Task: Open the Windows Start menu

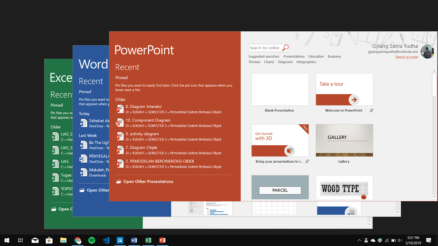Action: coord(7,240)
